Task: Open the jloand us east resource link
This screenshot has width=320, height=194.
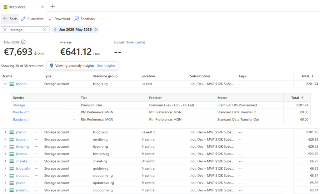Action: [22, 84]
